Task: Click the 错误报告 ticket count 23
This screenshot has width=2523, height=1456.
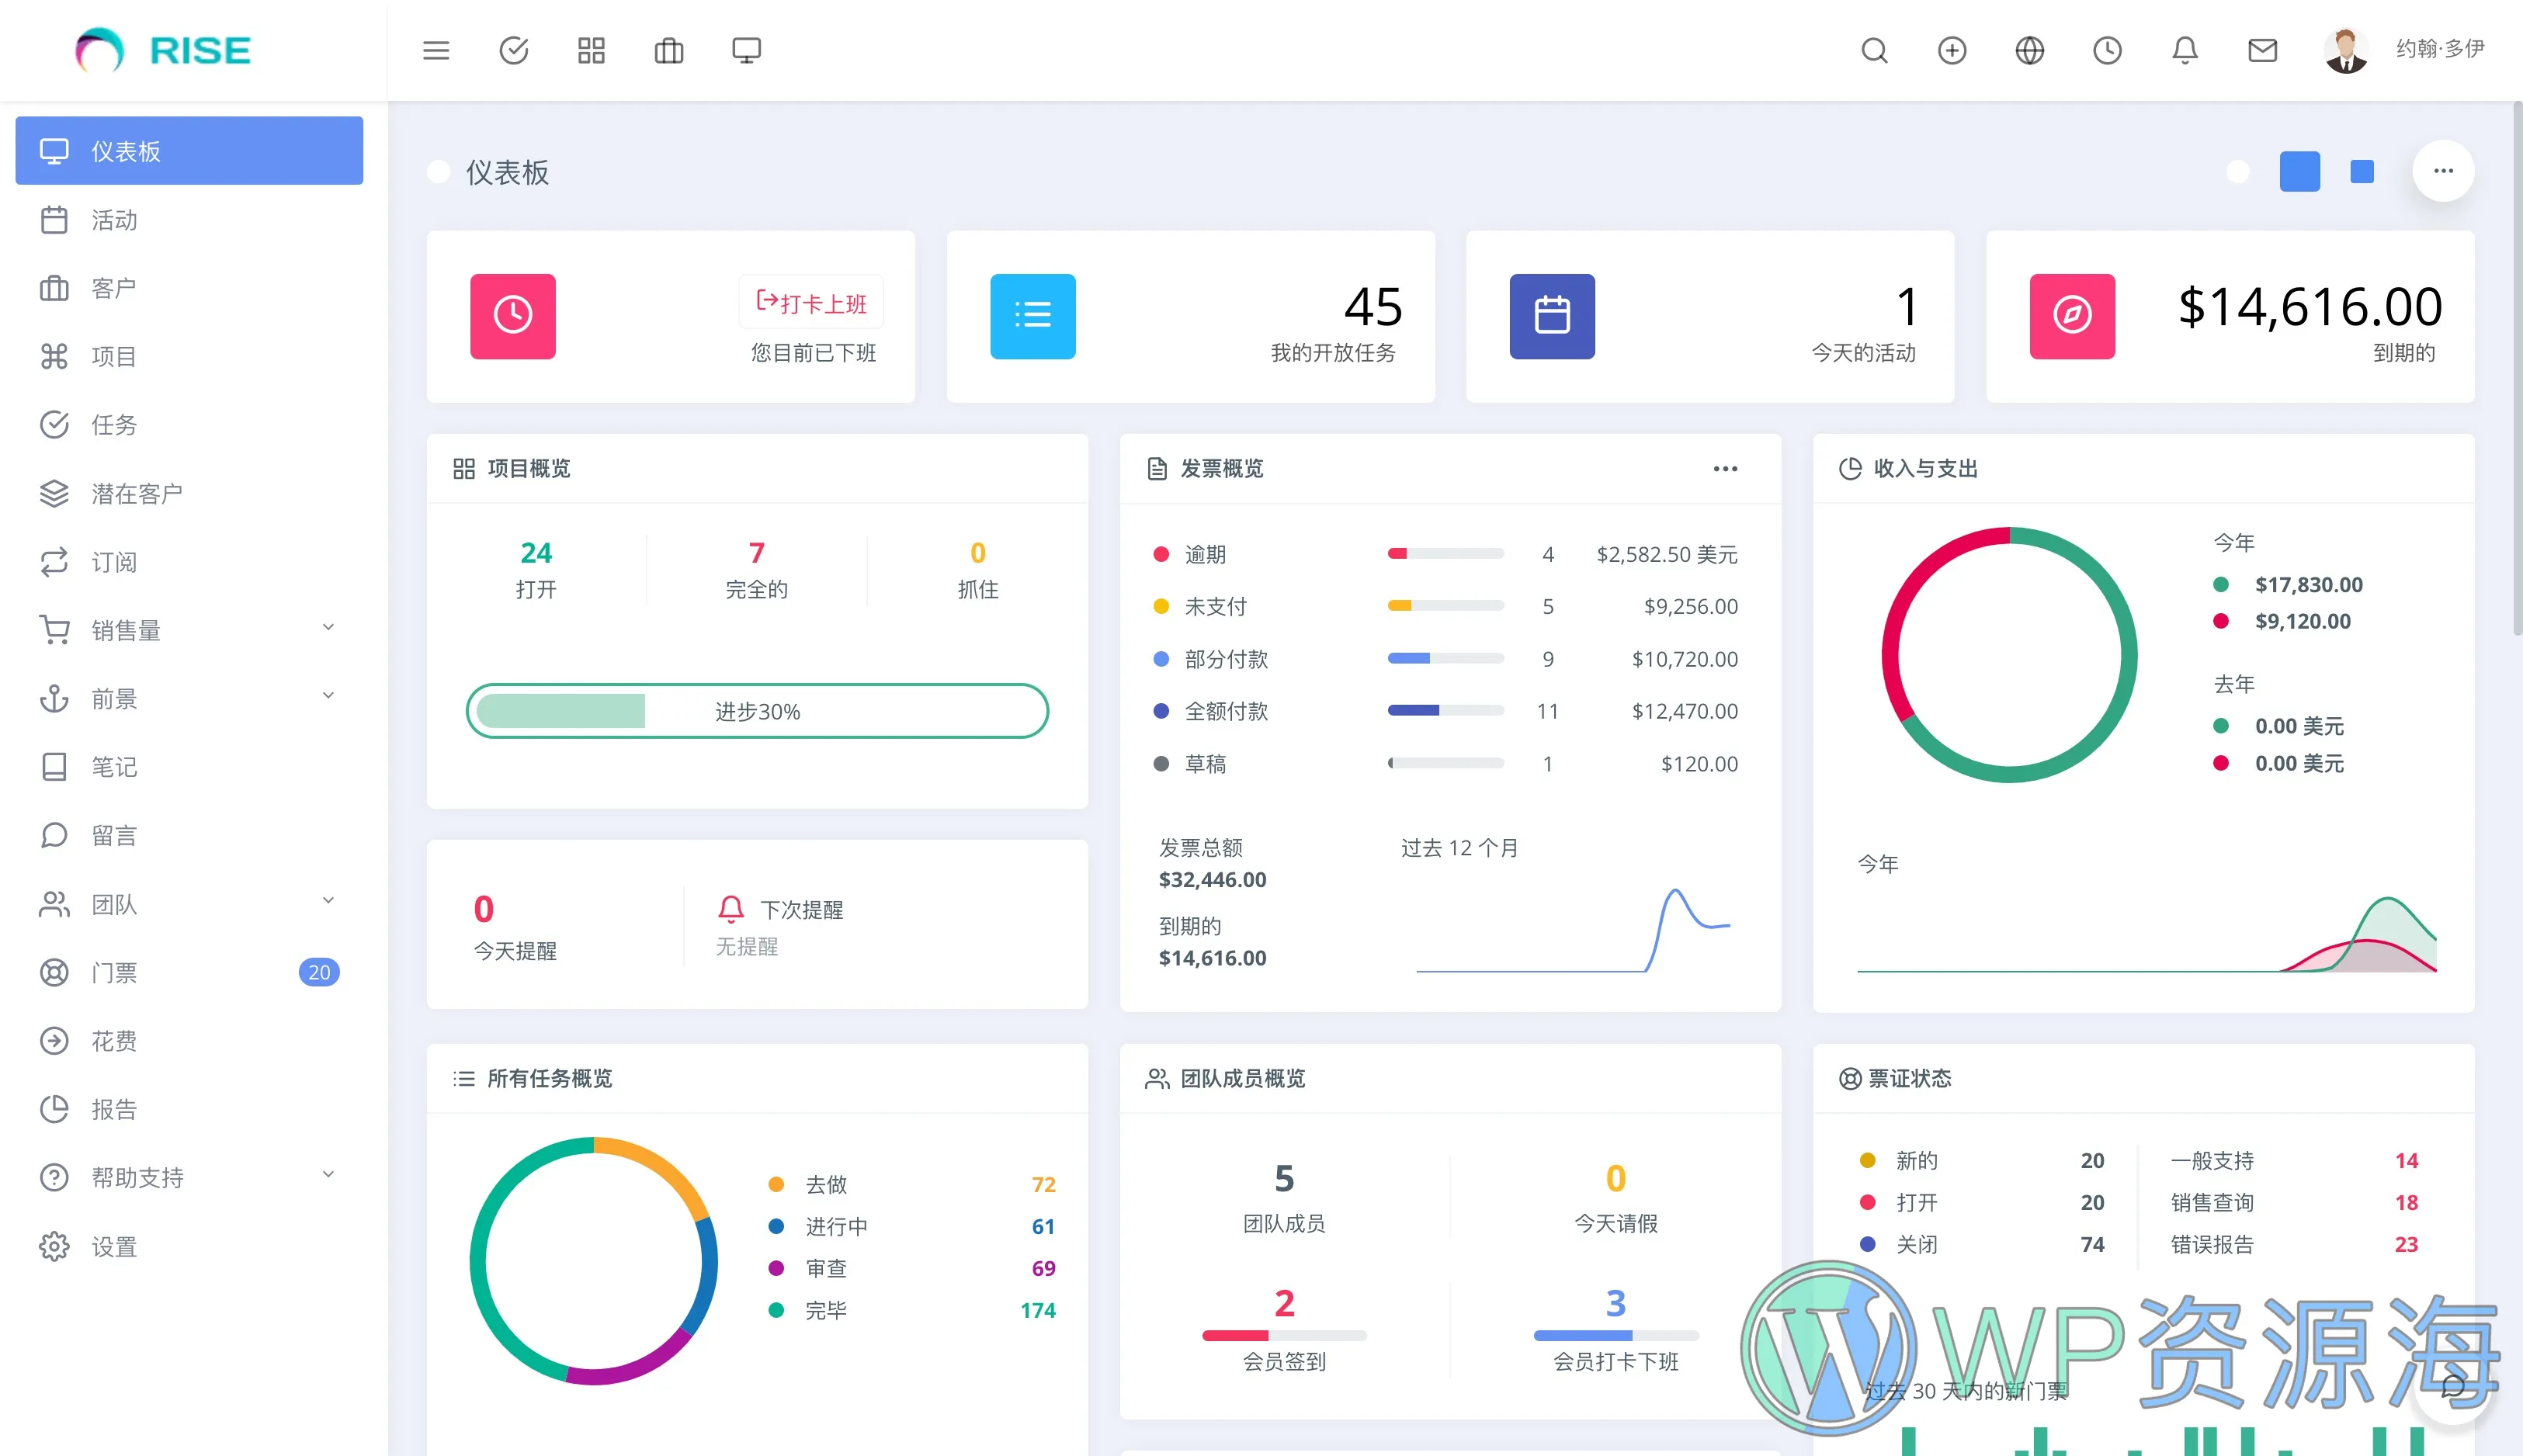Action: click(2406, 1245)
